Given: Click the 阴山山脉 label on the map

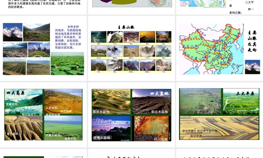Looking at the screenshot, I should click(x=218, y=41).
